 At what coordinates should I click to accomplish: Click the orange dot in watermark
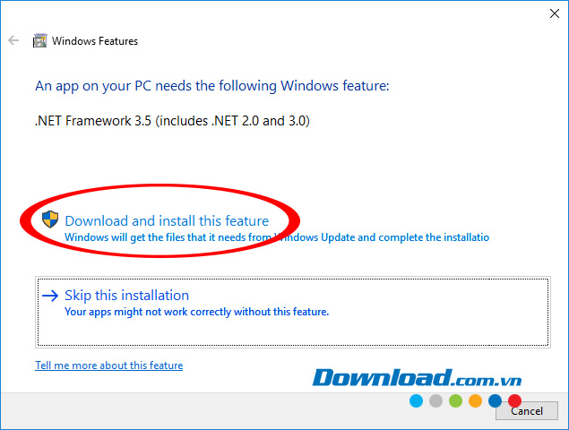[475, 401]
